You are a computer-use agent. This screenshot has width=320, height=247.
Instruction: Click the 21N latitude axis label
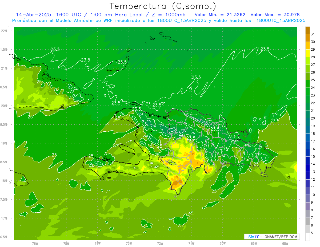pyautogui.click(x=4, y=68)
